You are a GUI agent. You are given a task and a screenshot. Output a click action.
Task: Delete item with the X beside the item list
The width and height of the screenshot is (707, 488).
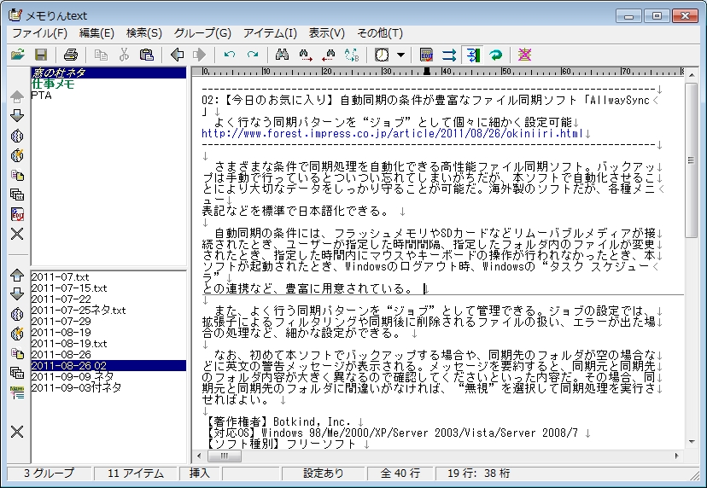(17, 432)
